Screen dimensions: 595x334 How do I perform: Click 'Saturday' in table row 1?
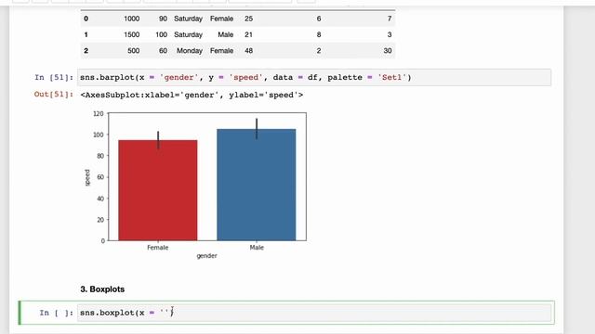tap(188, 34)
